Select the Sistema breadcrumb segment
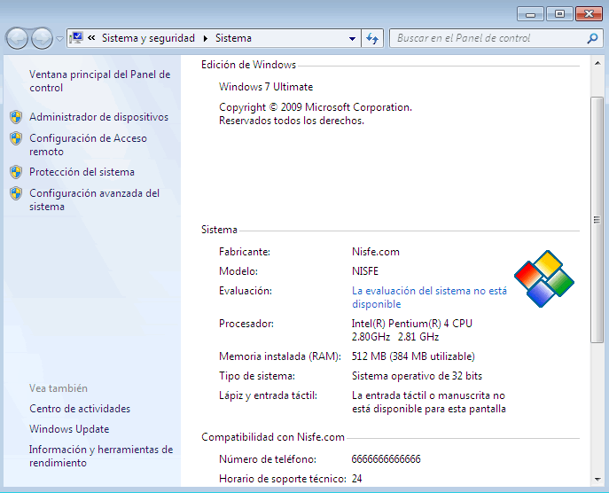 point(233,38)
